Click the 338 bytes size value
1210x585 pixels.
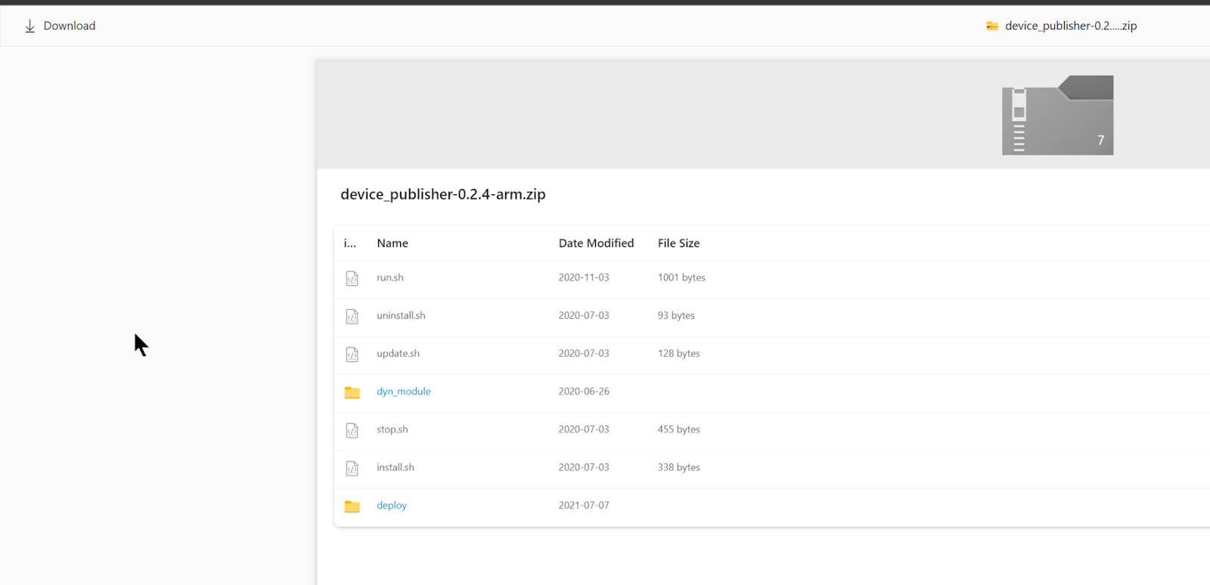click(x=679, y=467)
